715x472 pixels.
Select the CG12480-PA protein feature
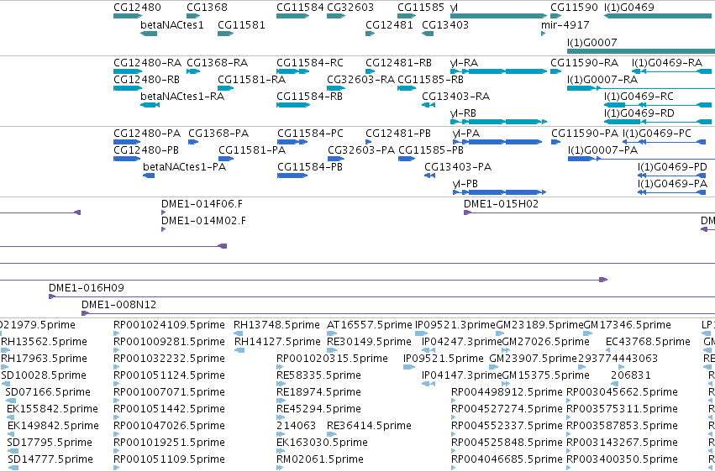click(127, 142)
